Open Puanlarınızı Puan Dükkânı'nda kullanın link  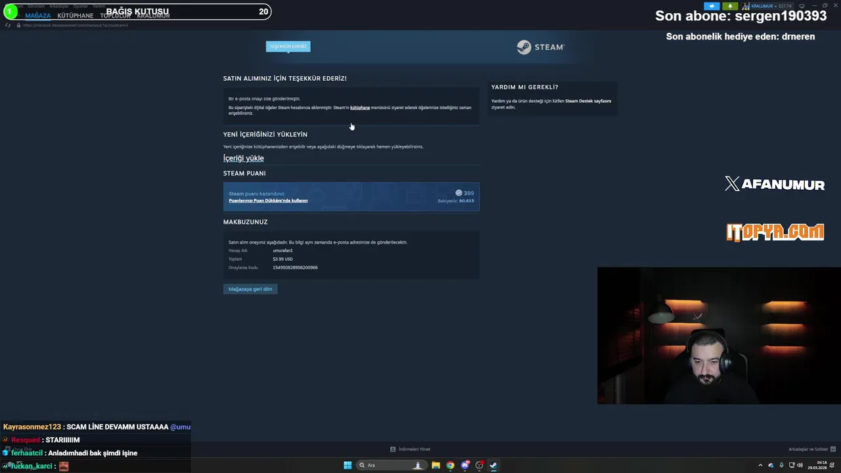tap(268, 200)
